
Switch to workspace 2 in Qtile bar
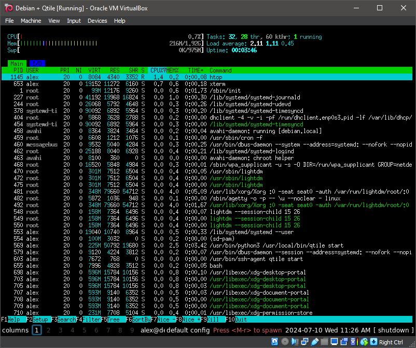pos(48,330)
